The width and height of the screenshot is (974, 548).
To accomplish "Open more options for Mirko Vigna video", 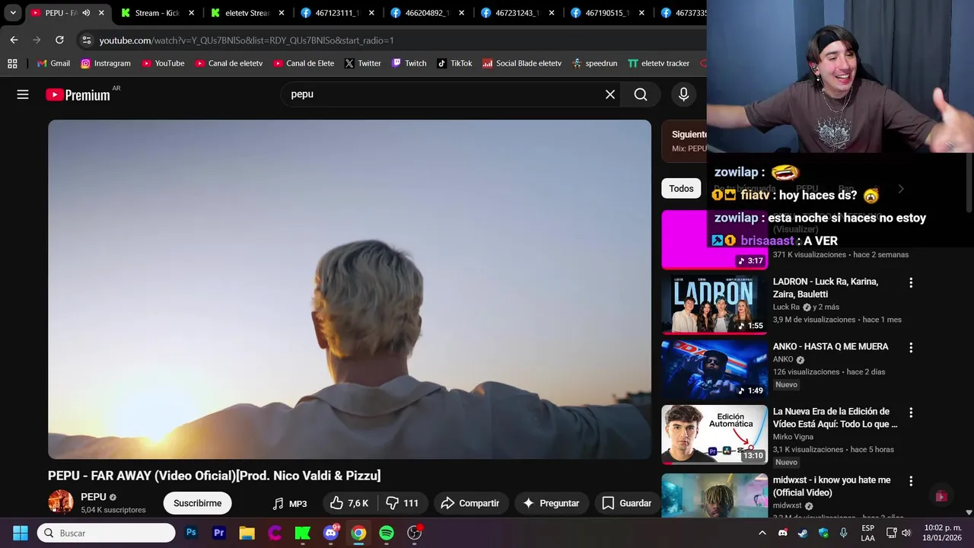I will pos(910,412).
